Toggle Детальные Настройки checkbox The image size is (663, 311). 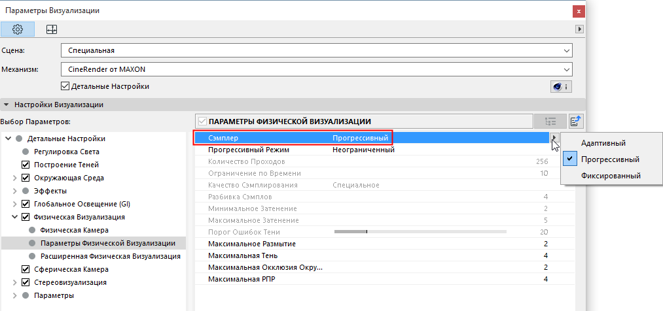pyautogui.click(x=65, y=86)
